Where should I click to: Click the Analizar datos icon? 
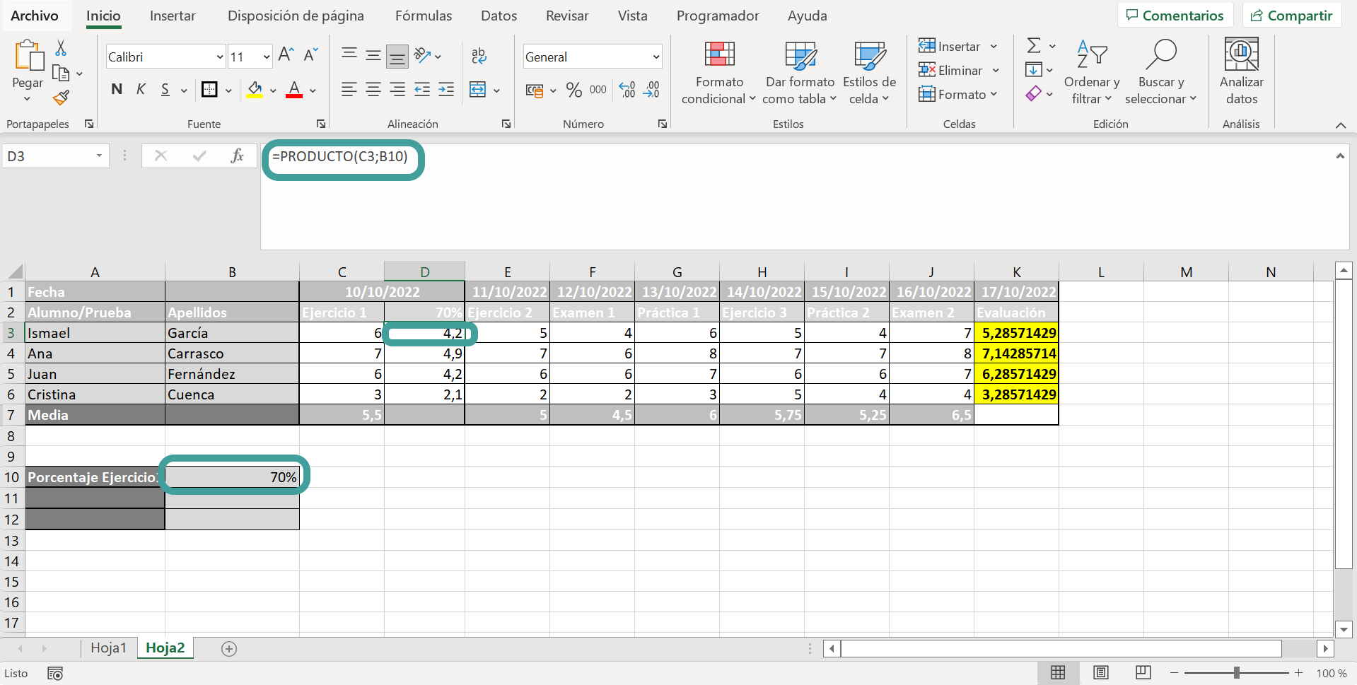coord(1242,54)
